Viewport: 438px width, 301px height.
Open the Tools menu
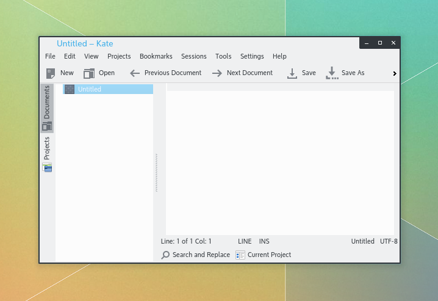[x=223, y=56]
